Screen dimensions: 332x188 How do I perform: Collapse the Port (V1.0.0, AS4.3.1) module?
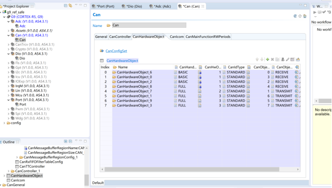[9, 100]
